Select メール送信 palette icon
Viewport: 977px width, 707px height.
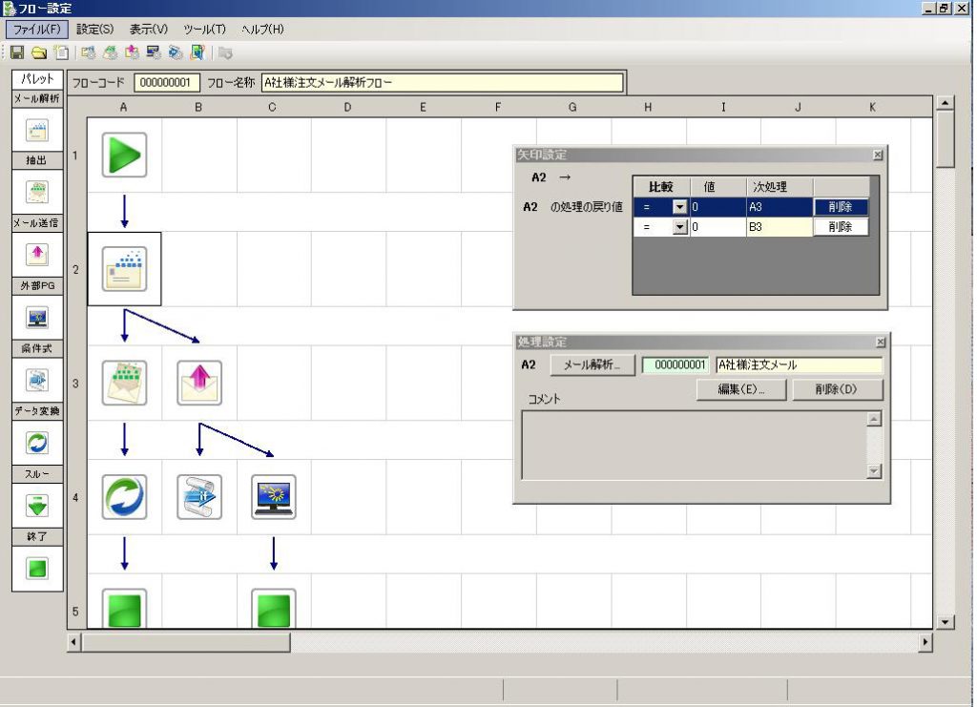pos(37,254)
